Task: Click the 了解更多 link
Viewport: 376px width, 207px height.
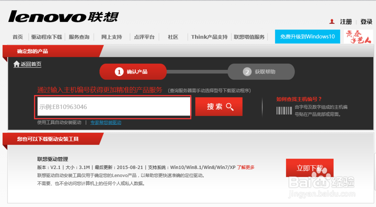Action: 246,167
